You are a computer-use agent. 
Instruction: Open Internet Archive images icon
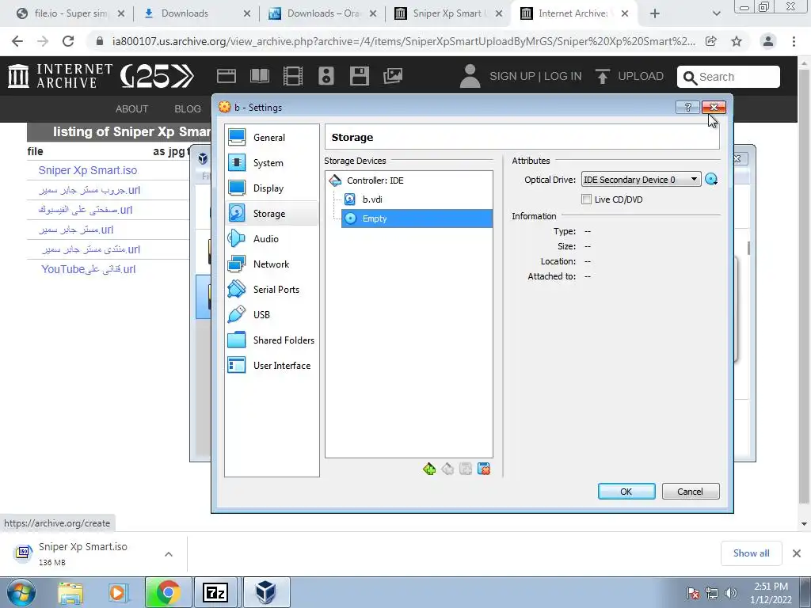pyautogui.click(x=393, y=76)
